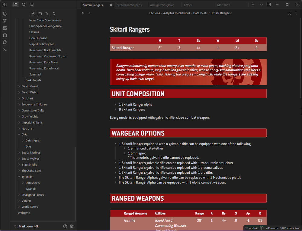Open the Tyranids note file

click(x=31, y=189)
